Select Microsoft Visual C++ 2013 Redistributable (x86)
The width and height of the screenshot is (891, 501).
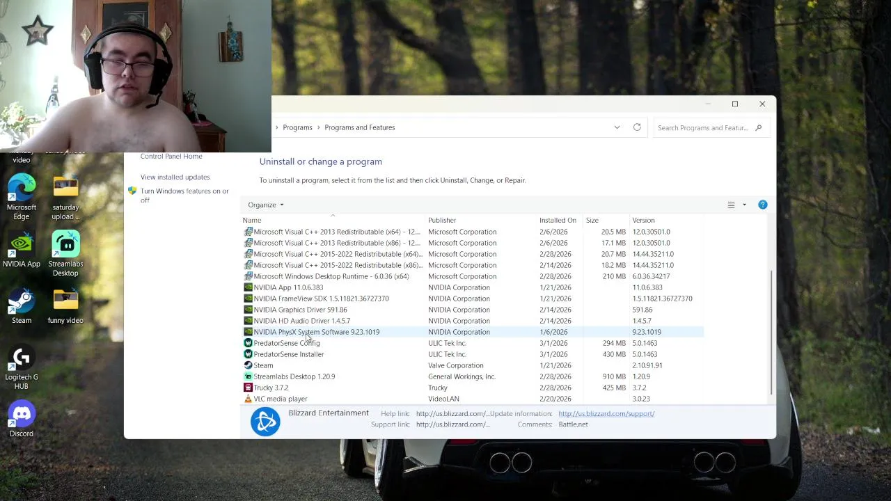coord(472,243)
